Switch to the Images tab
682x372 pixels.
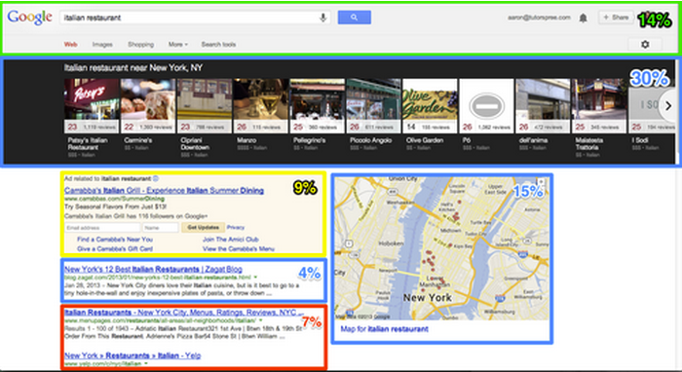102,45
